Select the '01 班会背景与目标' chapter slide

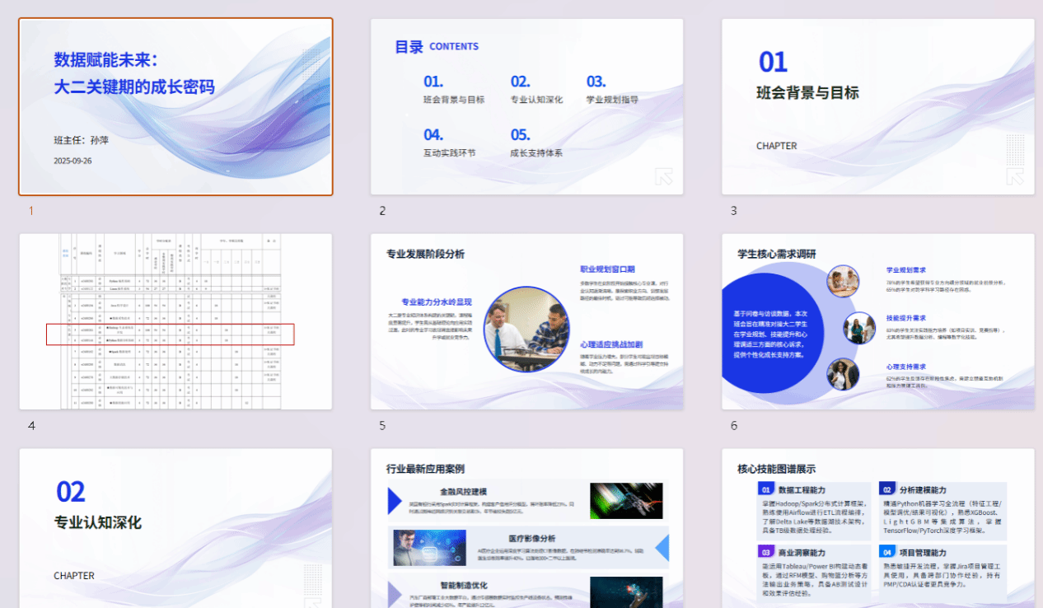tap(877, 106)
